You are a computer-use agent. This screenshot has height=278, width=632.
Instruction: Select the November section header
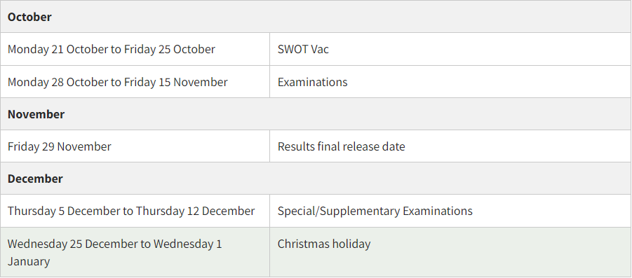click(316, 114)
